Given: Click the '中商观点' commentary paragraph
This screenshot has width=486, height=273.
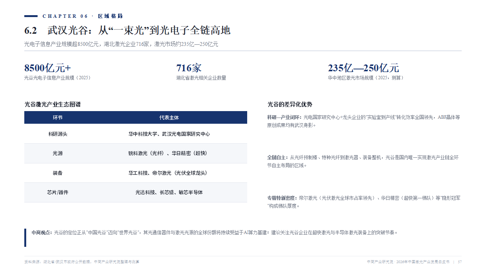Looking at the screenshot, I should click(215, 232).
